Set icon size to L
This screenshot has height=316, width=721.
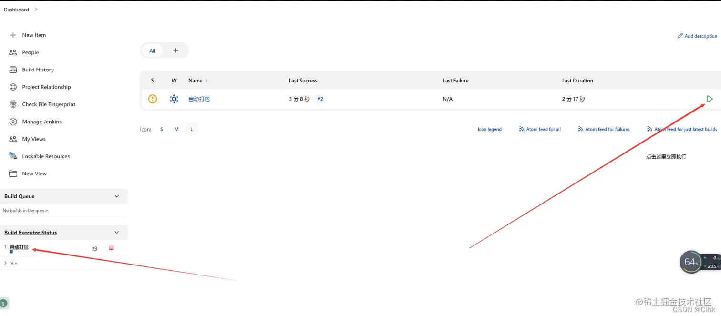[191, 129]
